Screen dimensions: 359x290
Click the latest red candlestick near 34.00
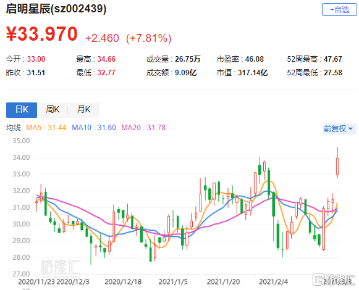point(337,166)
